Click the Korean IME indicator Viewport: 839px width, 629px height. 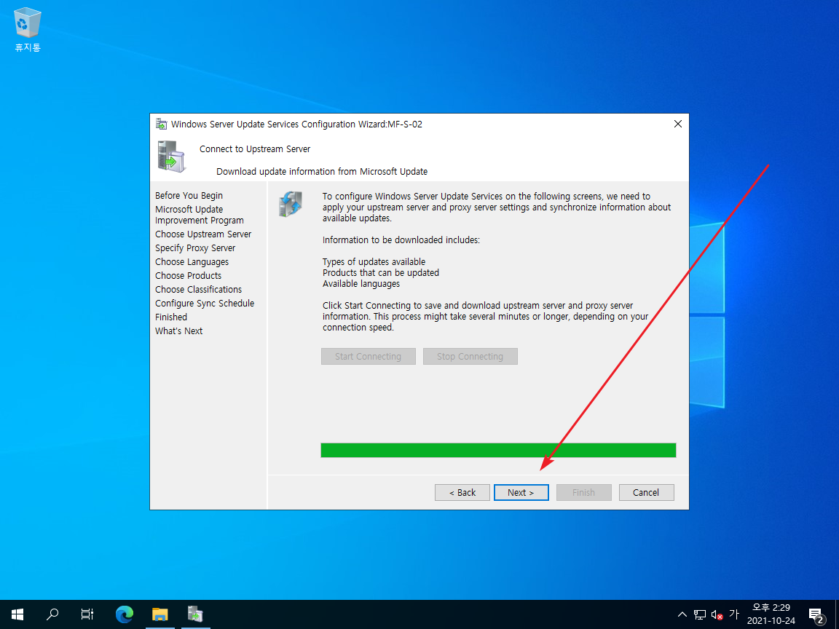(x=734, y=614)
